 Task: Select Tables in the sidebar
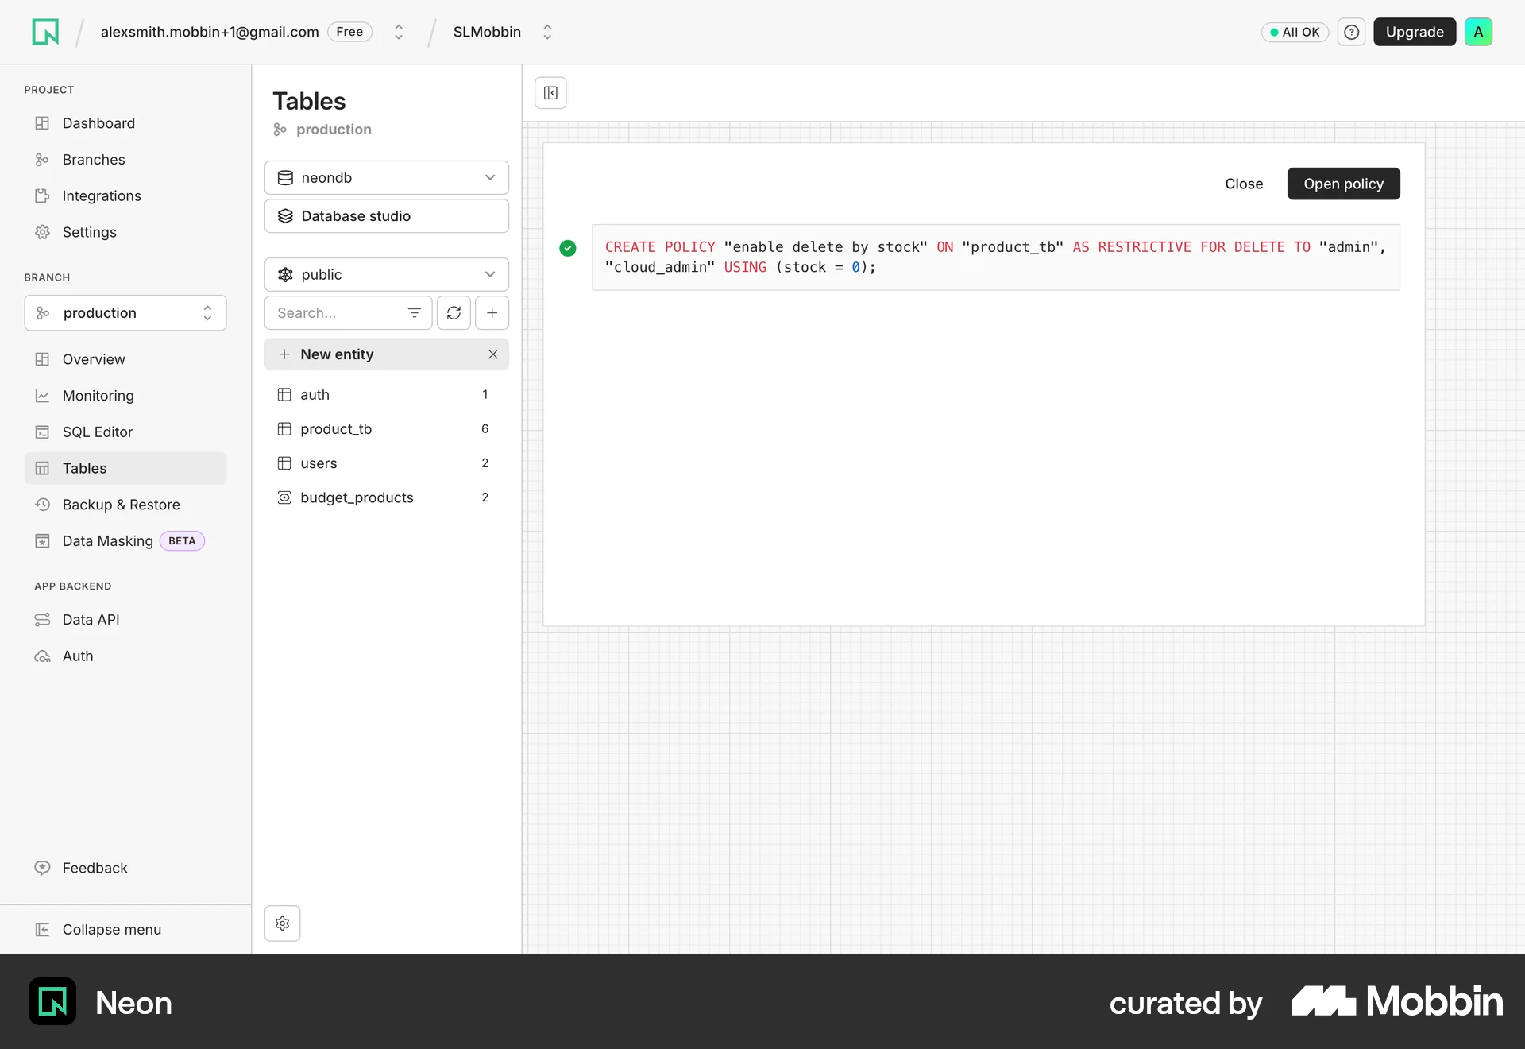click(125, 468)
